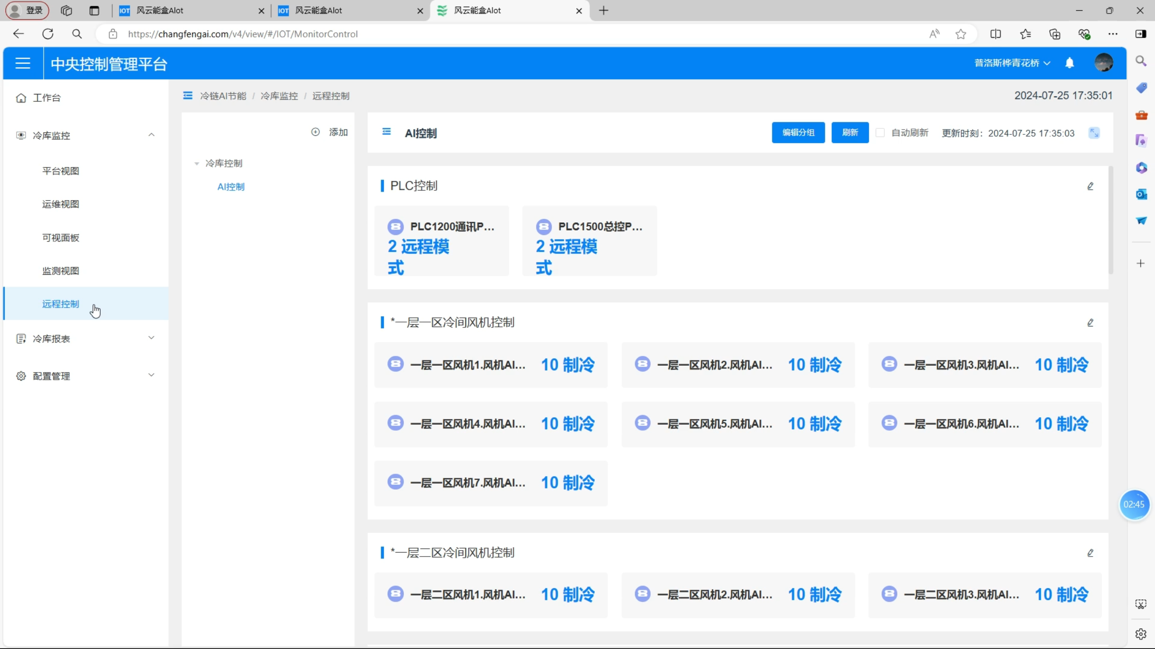Click edit pencil for 一层二区冷间风机控制 group
The width and height of the screenshot is (1155, 649).
(x=1090, y=553)
